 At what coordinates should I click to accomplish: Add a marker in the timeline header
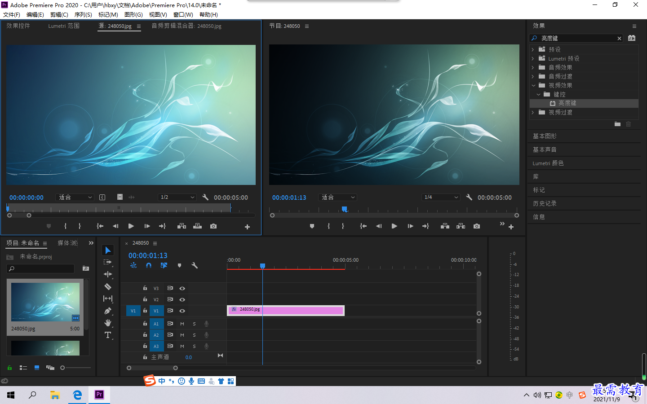pos(179,265)
